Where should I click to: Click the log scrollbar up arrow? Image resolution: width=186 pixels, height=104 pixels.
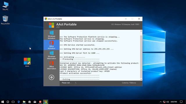141,31
